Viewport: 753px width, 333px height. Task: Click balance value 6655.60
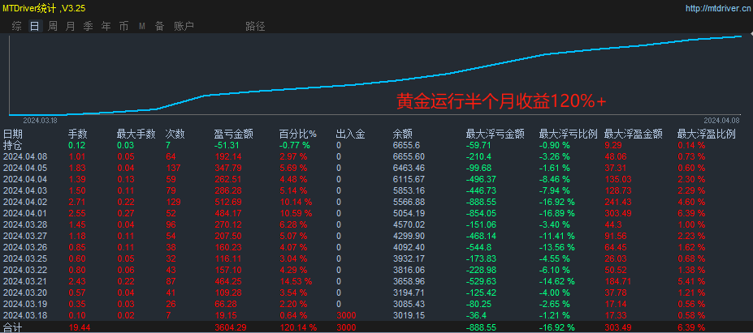pos(409,156)
